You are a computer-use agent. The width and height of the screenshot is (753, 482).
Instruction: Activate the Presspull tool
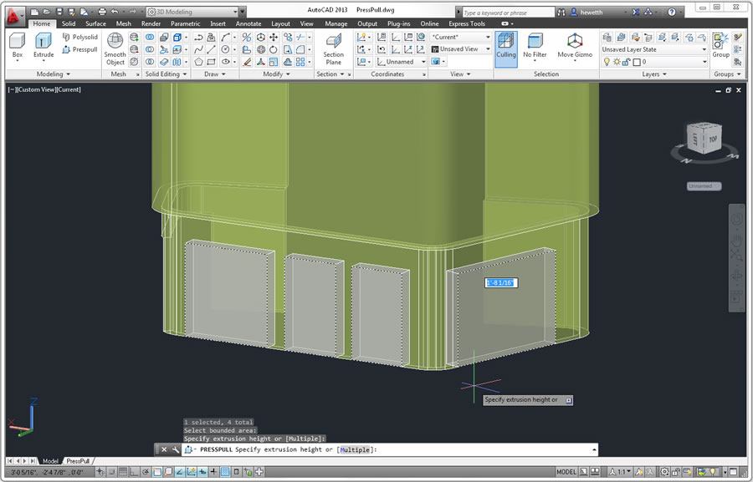(x=79, y=49)
